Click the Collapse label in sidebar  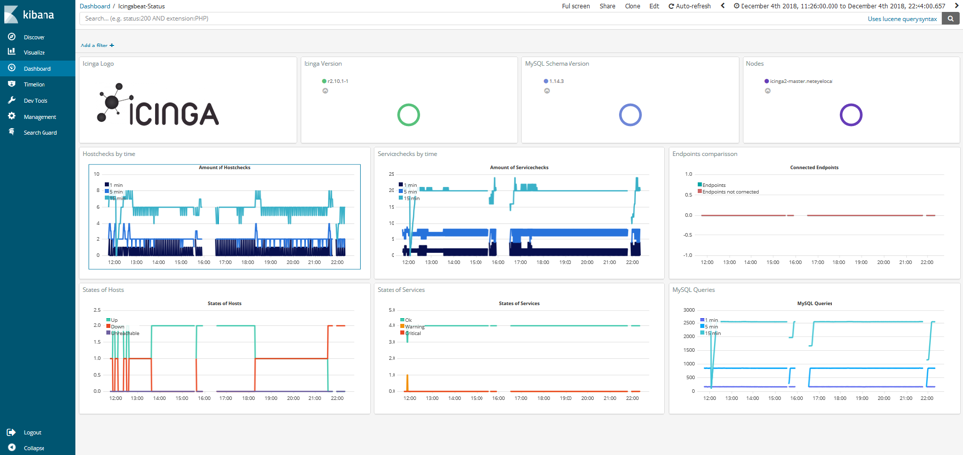coord(34,448)
